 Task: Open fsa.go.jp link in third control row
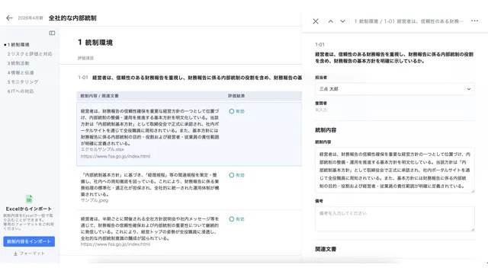[x=115, y=244]
